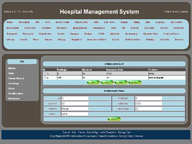Click the Patient type input field

[149, 109]
